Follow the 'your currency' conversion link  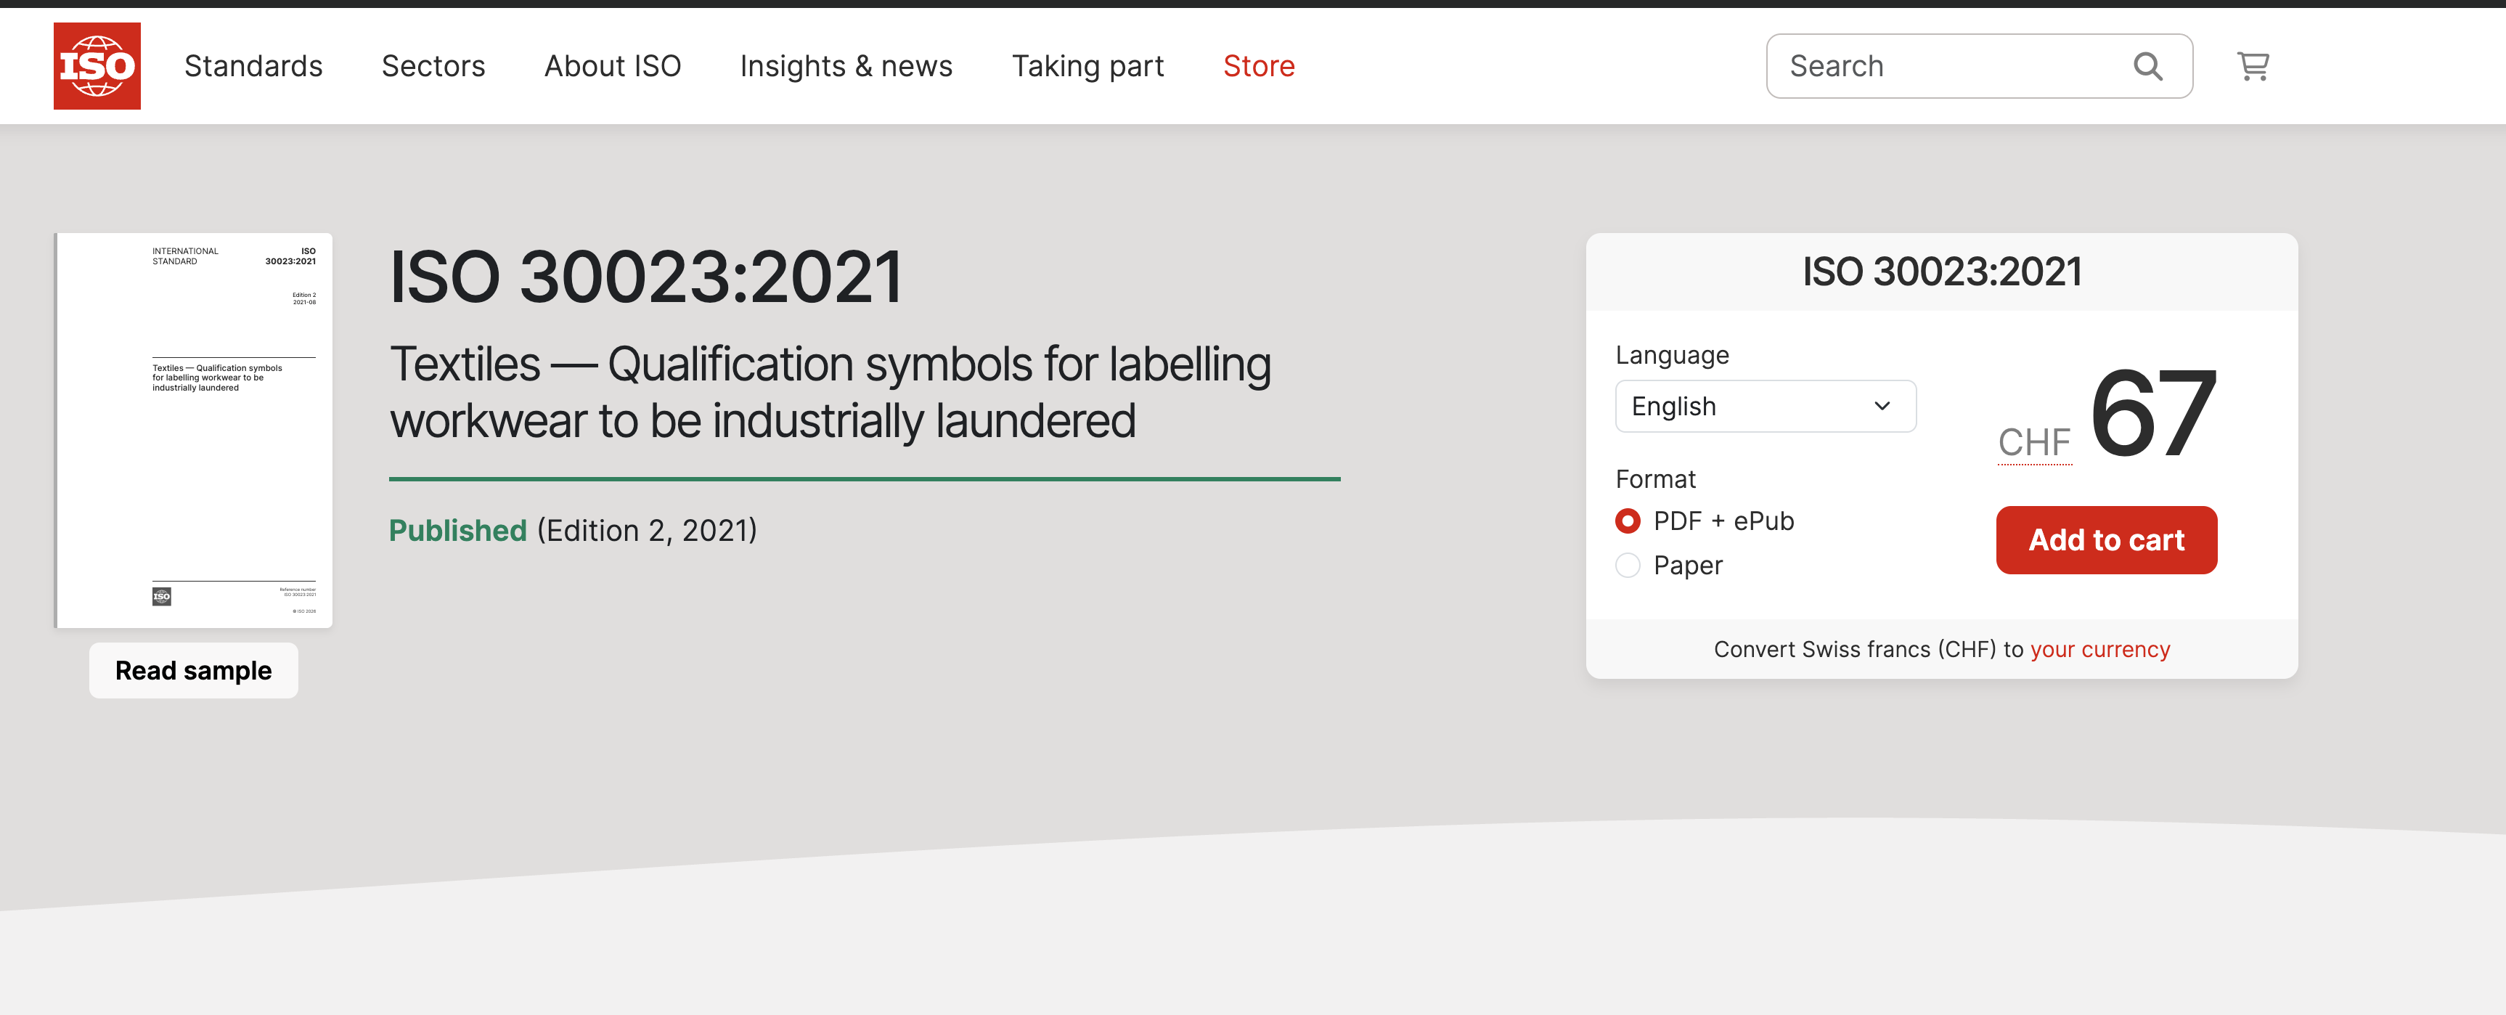click(x=2099, y=649)
